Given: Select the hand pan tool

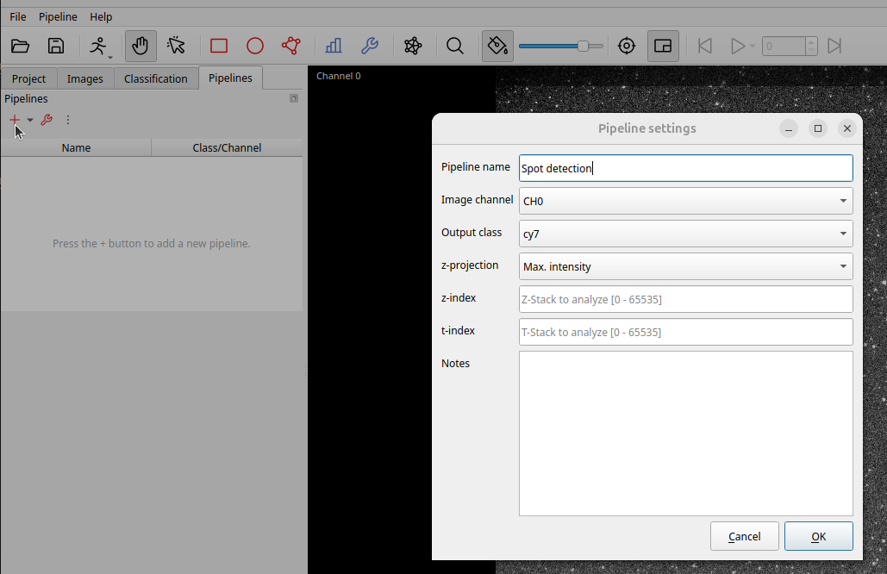Looking at the screenshot, I should pyautogui.click(x=141, y=47).
